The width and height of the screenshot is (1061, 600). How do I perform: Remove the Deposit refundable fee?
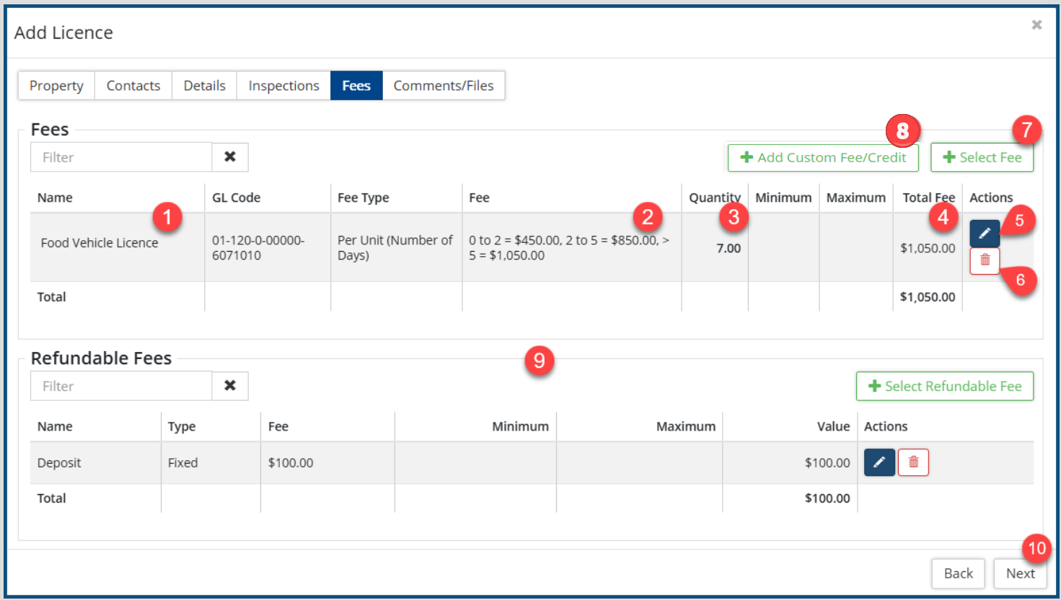tap(913, 462)
